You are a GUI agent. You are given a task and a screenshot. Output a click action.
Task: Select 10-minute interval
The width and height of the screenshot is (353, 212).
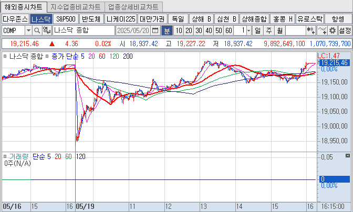179,30
